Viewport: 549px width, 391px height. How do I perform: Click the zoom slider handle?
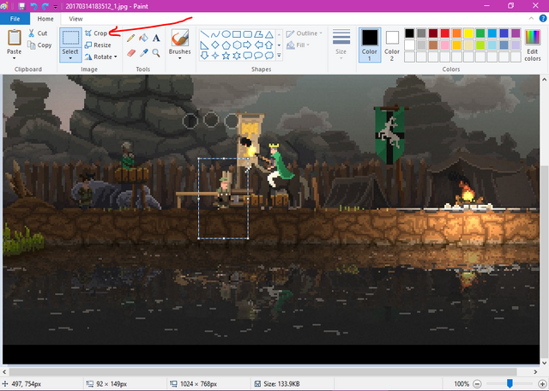coord(510,383)
